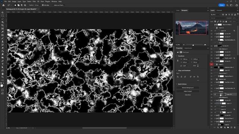This screenshot has width=239, height=134.
Task: Open Navigator panel flyout menu
Action: point(208,10)
